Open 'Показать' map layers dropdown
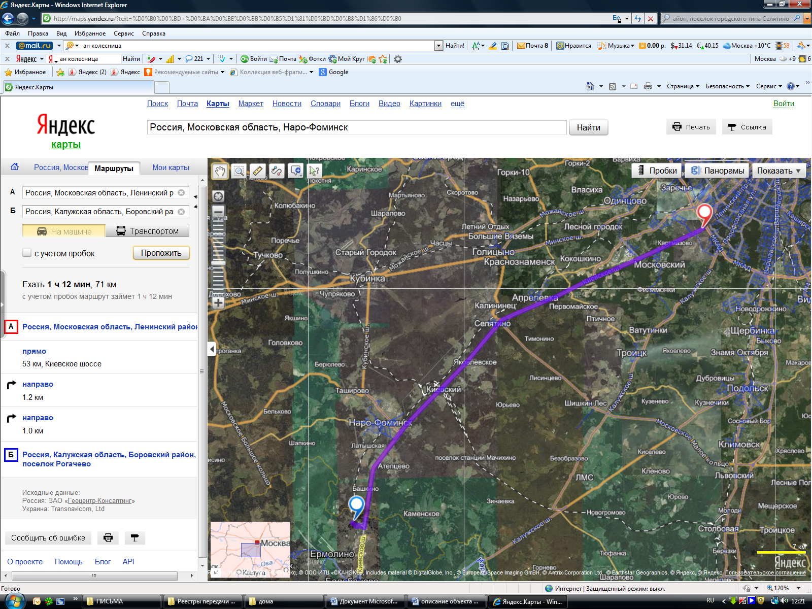Viewport: 812px width, 609px height. [779, 171]
